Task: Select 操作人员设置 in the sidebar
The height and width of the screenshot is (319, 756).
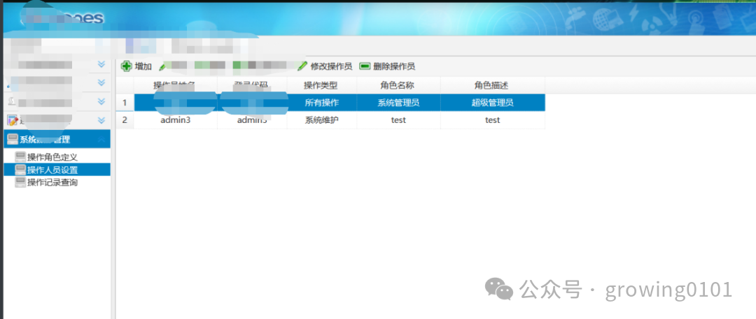Action: click(52, 170)
